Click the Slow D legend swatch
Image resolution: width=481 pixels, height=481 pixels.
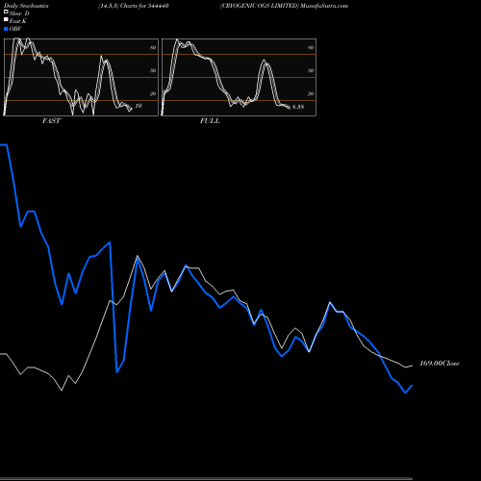[6, 12]
